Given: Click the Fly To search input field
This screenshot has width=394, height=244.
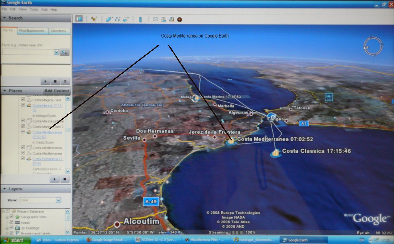Looking at the screenshot, I should click(x=28, y=52).
